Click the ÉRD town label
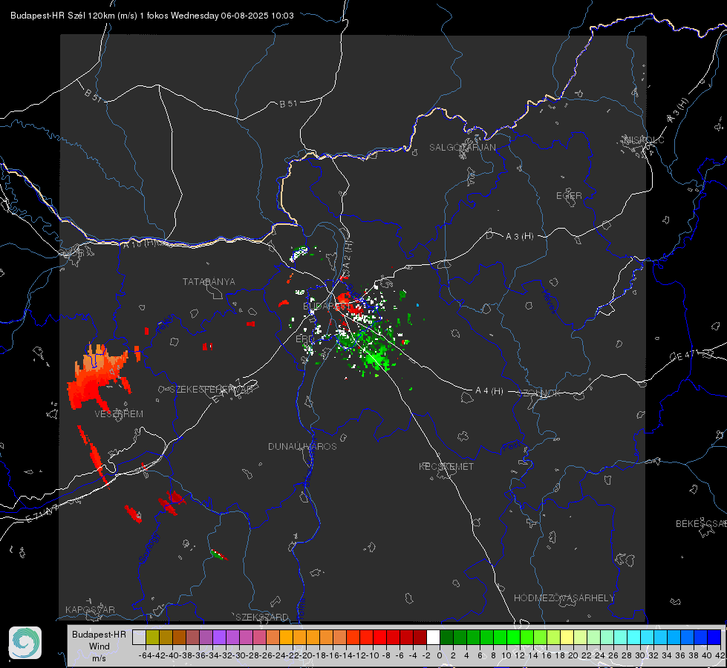 tap(304, 339)
